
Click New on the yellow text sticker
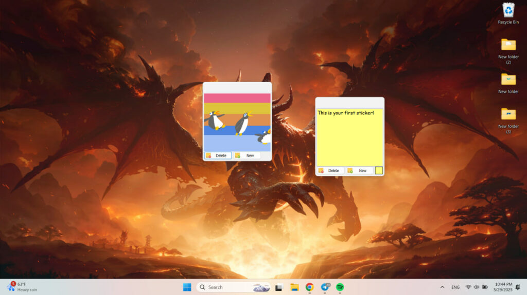pos(359,171)
